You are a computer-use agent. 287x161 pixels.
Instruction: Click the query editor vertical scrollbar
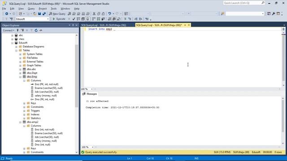[x=283, y=58]
